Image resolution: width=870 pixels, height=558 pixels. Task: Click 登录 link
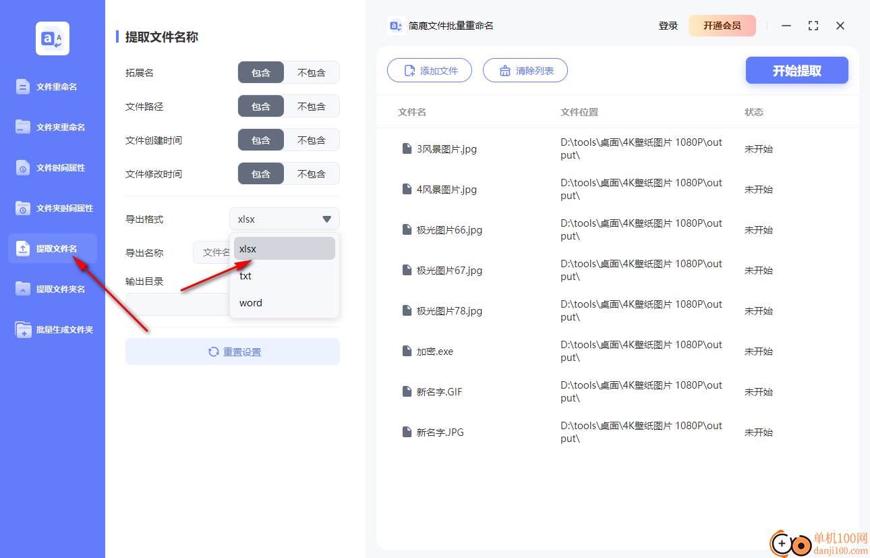(668, 26)
